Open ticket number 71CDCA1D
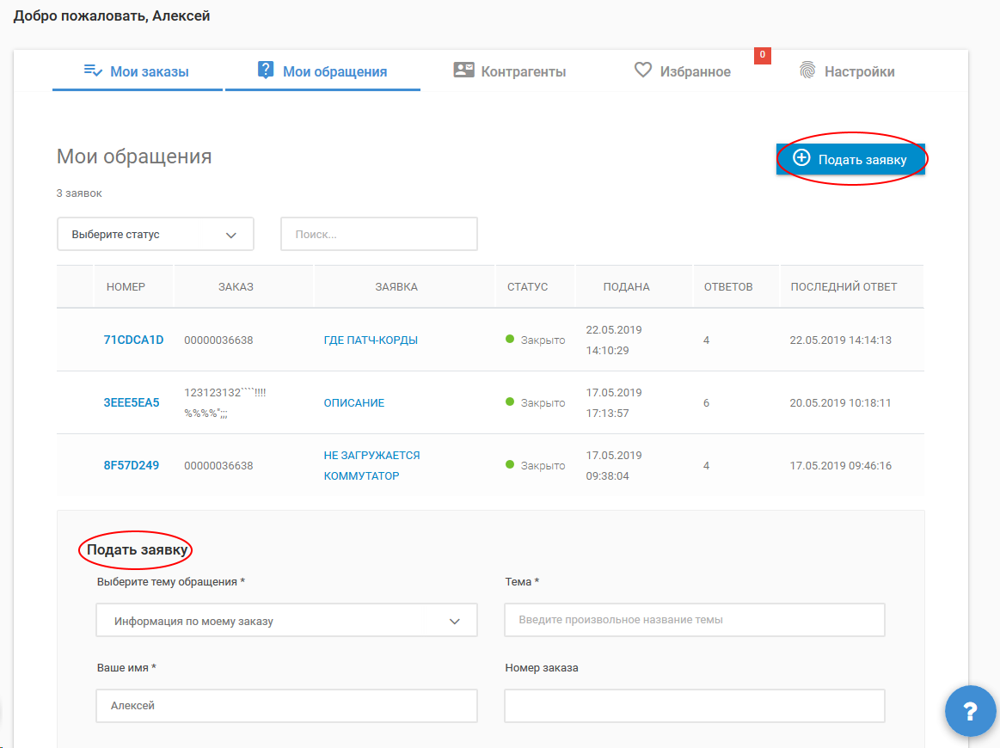The height and width of the screenshot is (748, 1000). click(133, 340)
